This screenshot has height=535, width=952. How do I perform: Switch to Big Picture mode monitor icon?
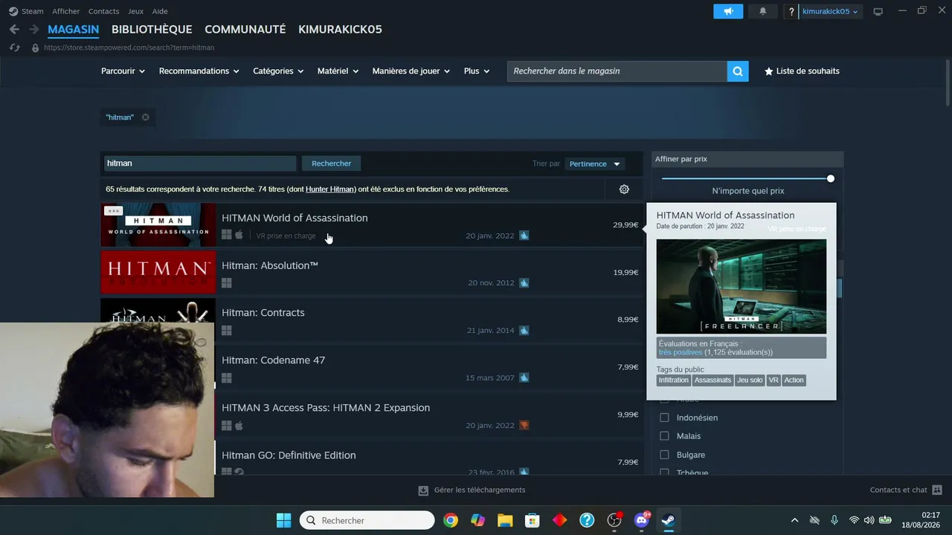878,11
